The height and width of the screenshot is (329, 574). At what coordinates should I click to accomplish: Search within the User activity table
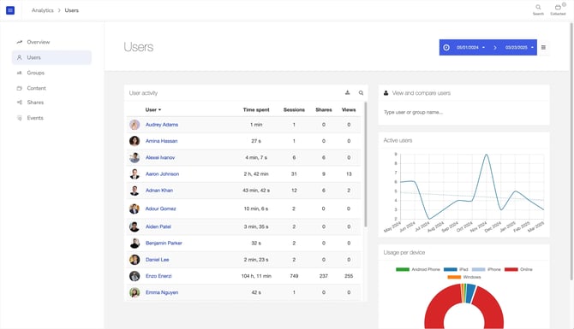click(361, 93)
